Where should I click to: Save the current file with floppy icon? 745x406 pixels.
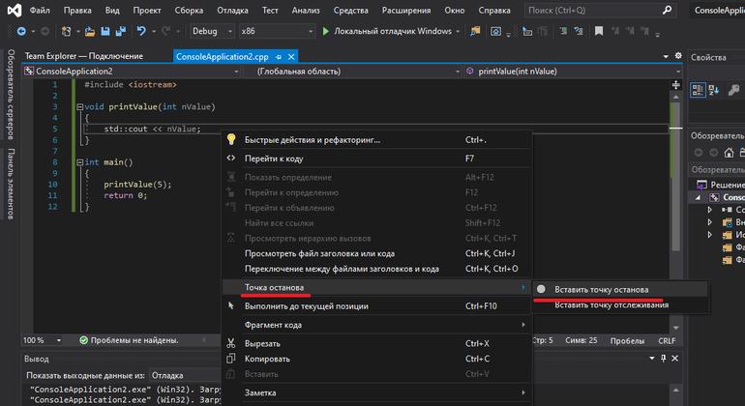pyautogui.click(x=105, y=31)
